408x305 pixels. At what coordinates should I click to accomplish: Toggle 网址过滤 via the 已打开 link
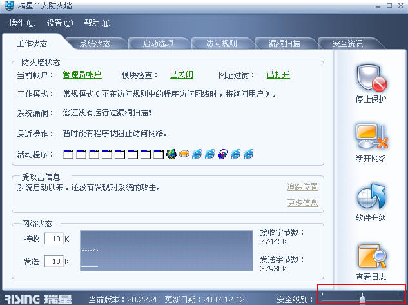tap(278, 75)
